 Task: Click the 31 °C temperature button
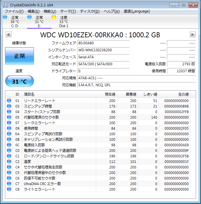(x=20, y=81)
